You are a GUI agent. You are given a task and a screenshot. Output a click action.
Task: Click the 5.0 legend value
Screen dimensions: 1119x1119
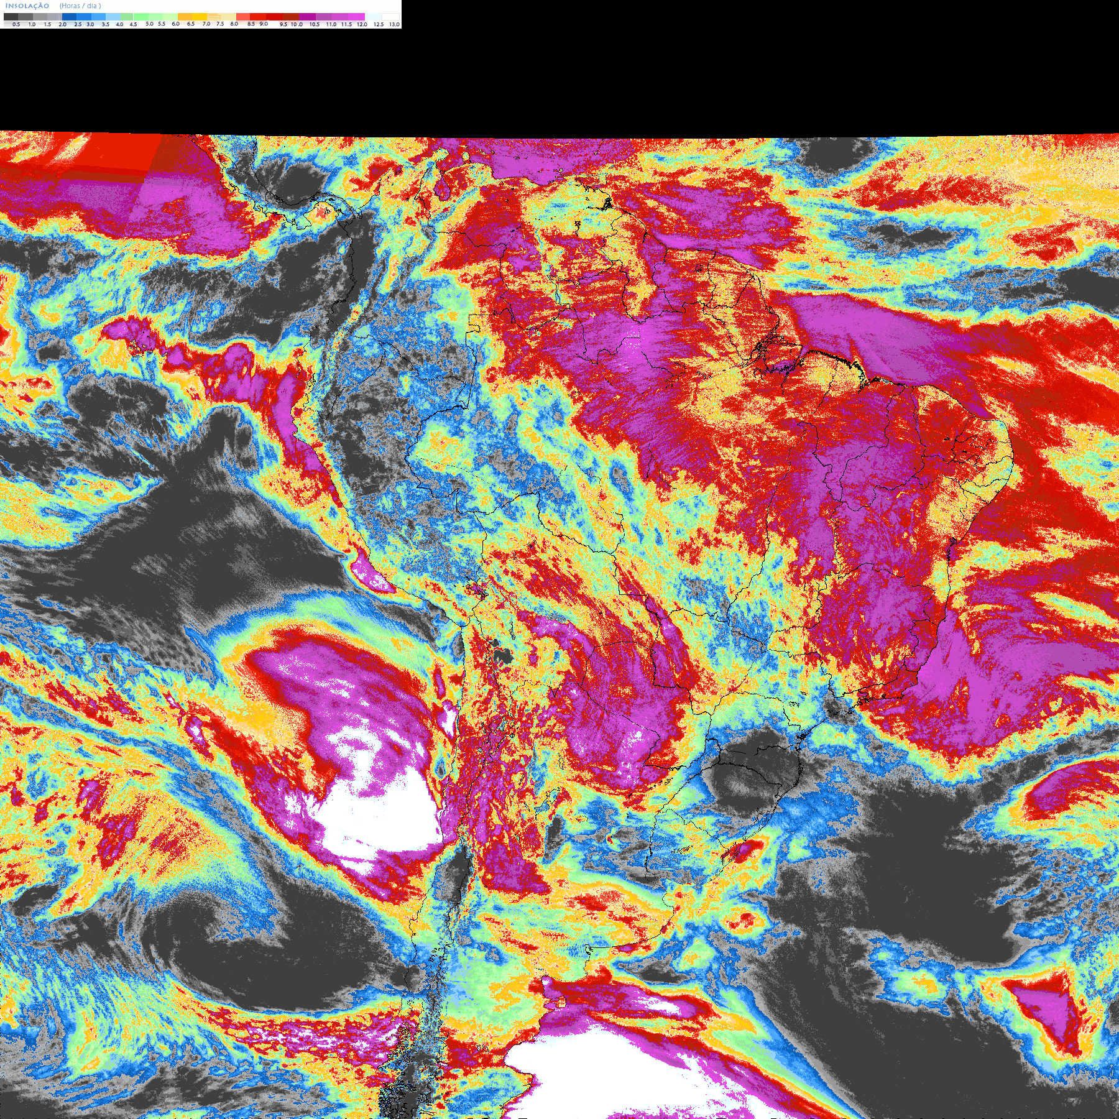pos(149,24)
